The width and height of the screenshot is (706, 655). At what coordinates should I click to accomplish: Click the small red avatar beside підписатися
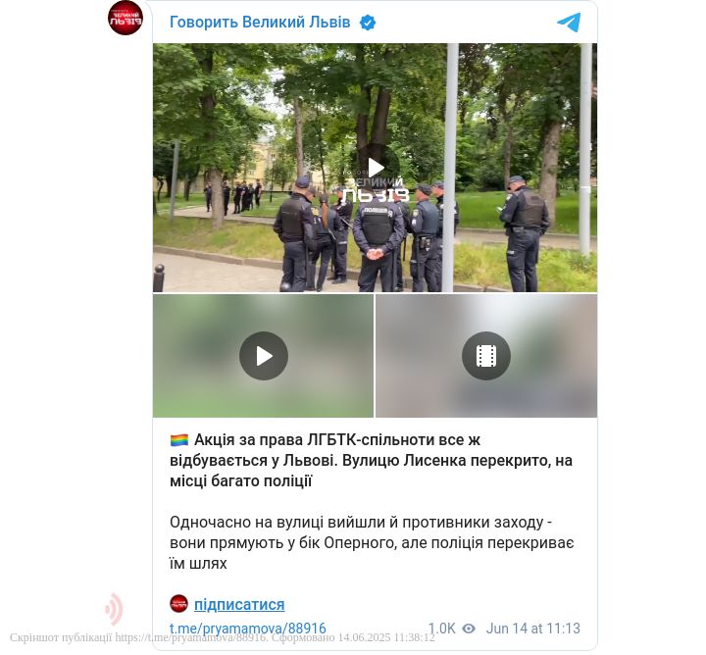coord(178,604)
